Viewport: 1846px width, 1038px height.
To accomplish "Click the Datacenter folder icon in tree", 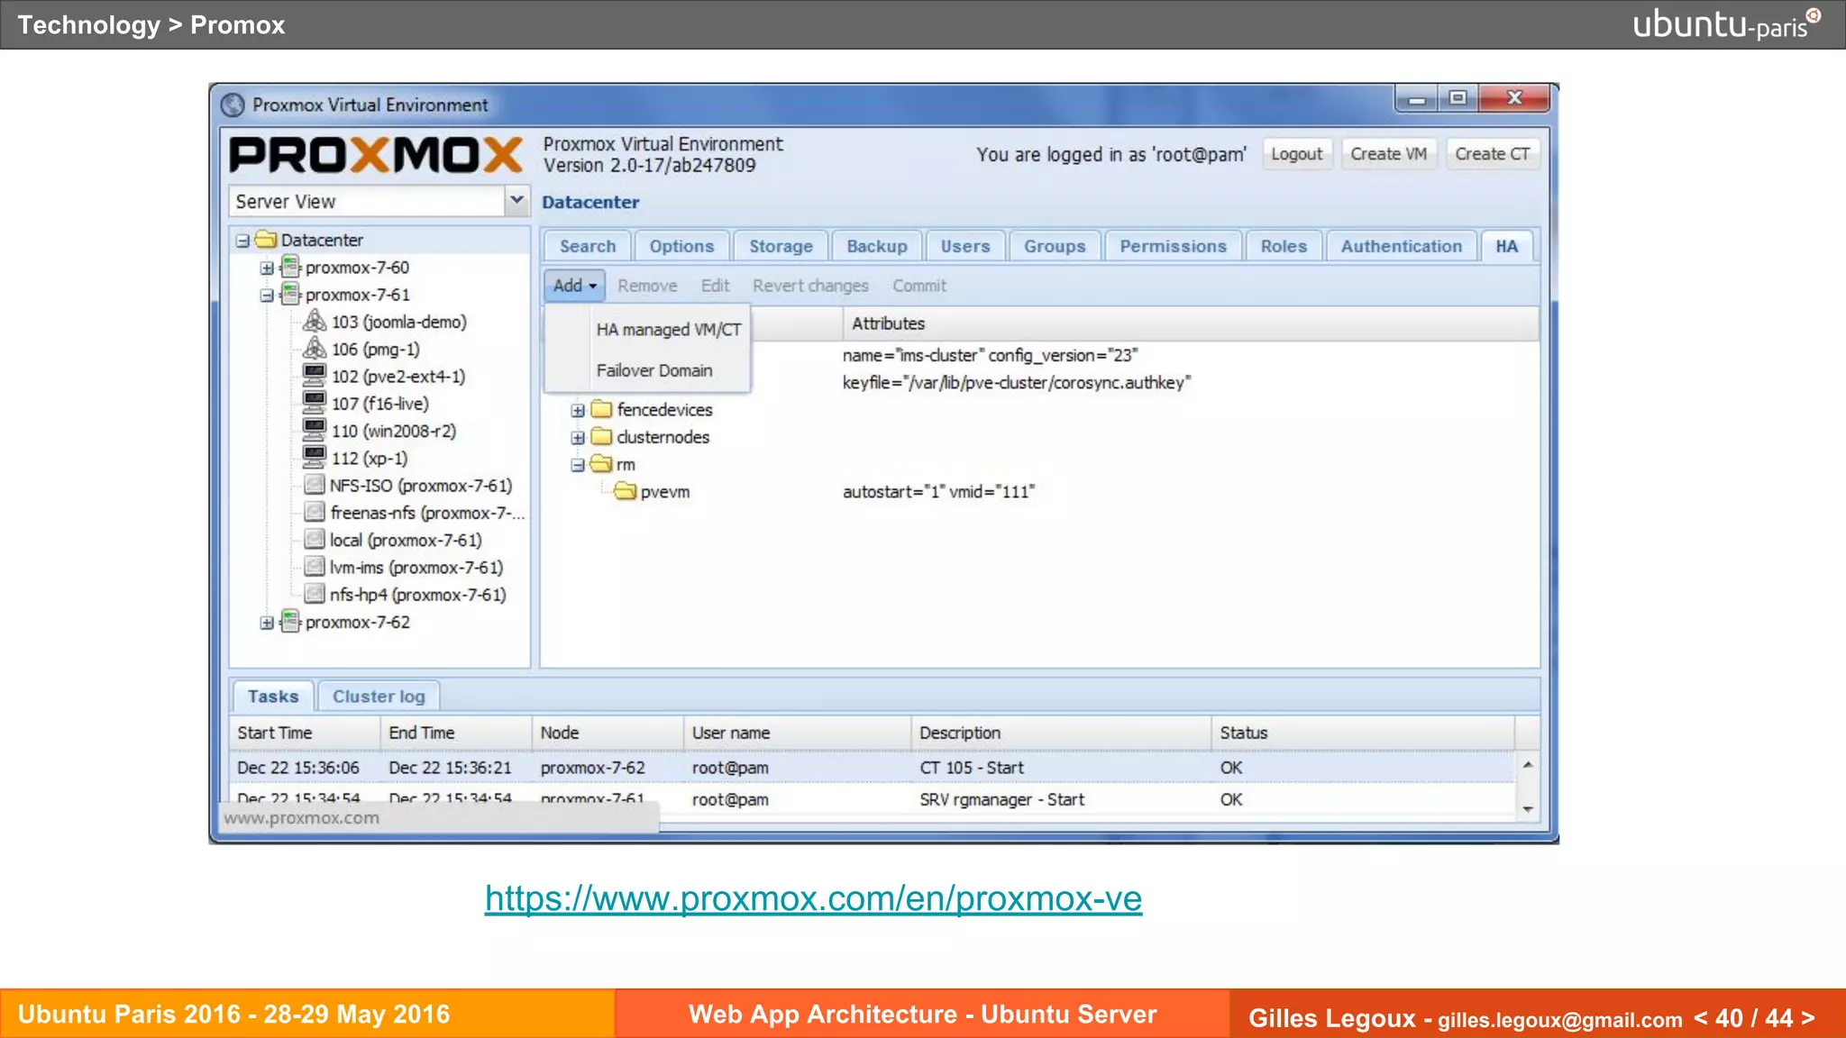I will [266, 240].
